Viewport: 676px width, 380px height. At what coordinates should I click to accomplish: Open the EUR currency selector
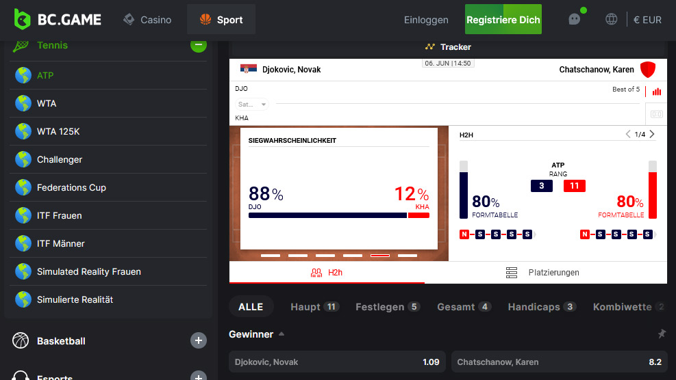point(647,20)
